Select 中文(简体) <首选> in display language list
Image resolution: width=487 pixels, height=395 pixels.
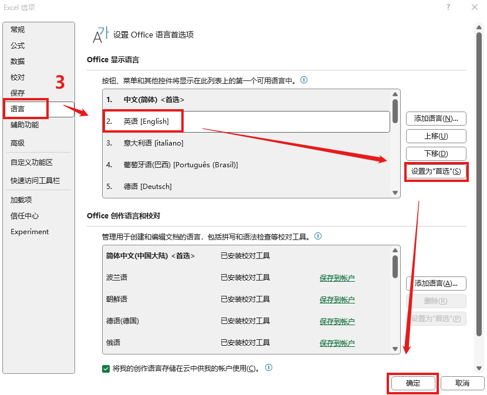[246, 100]
